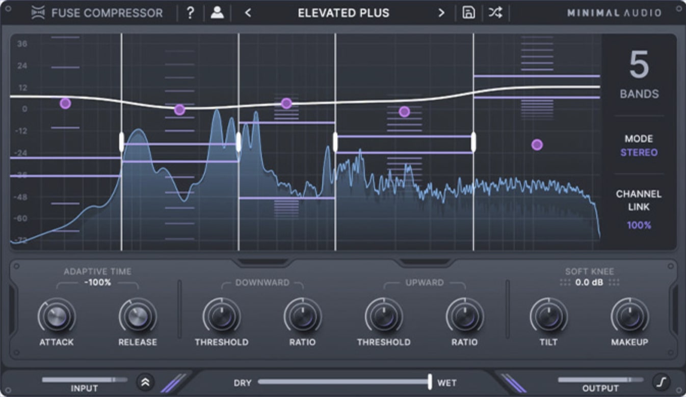Click the Release knob
The width and height of the screenshot is (686, 397).
click(x=138, y=316)
